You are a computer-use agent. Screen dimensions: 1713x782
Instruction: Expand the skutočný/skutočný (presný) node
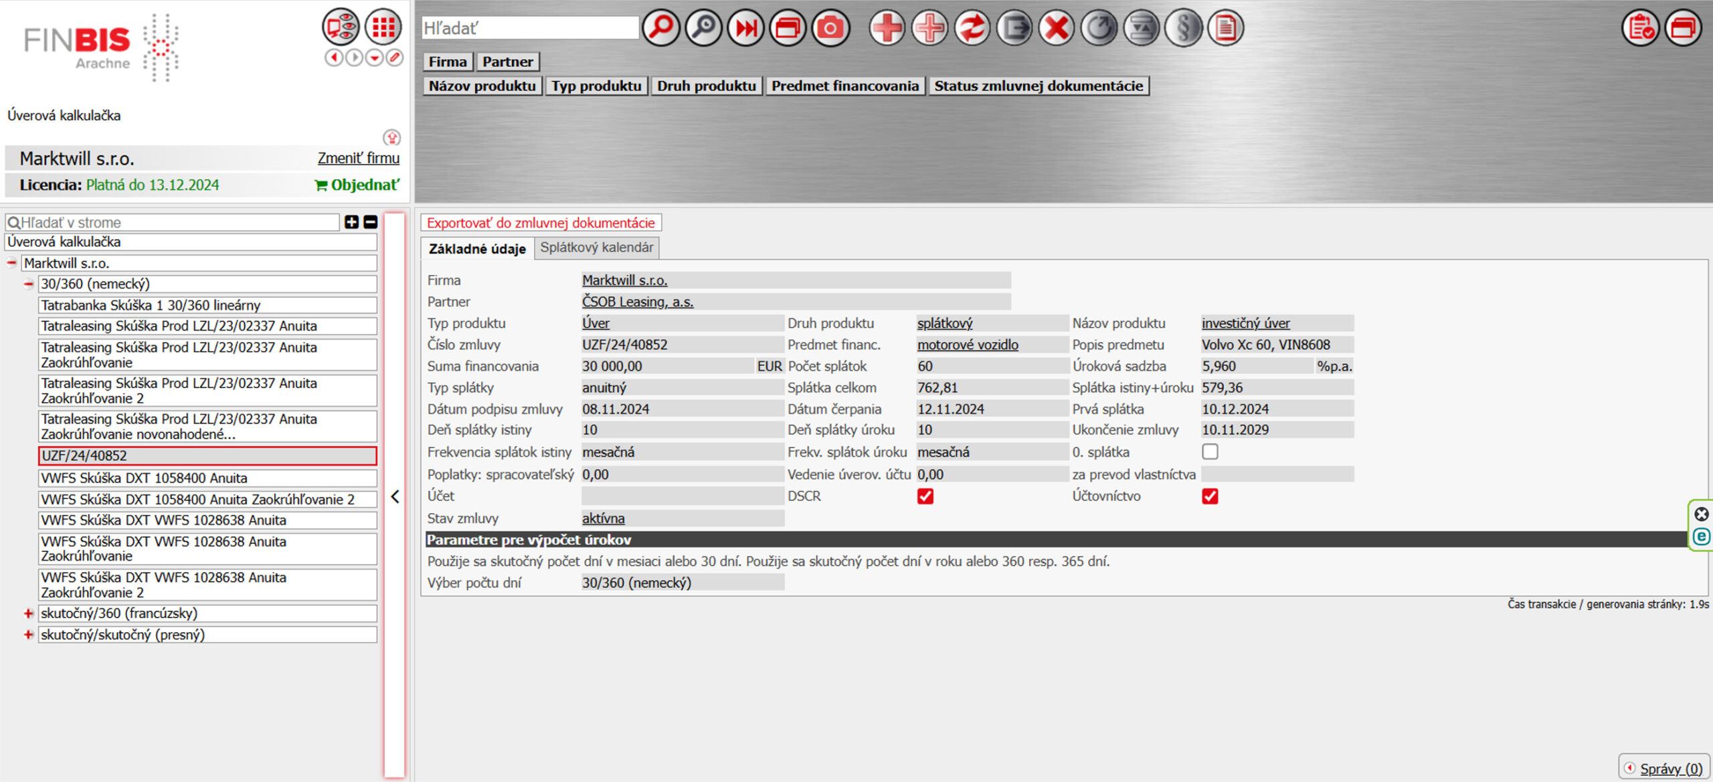28,635
